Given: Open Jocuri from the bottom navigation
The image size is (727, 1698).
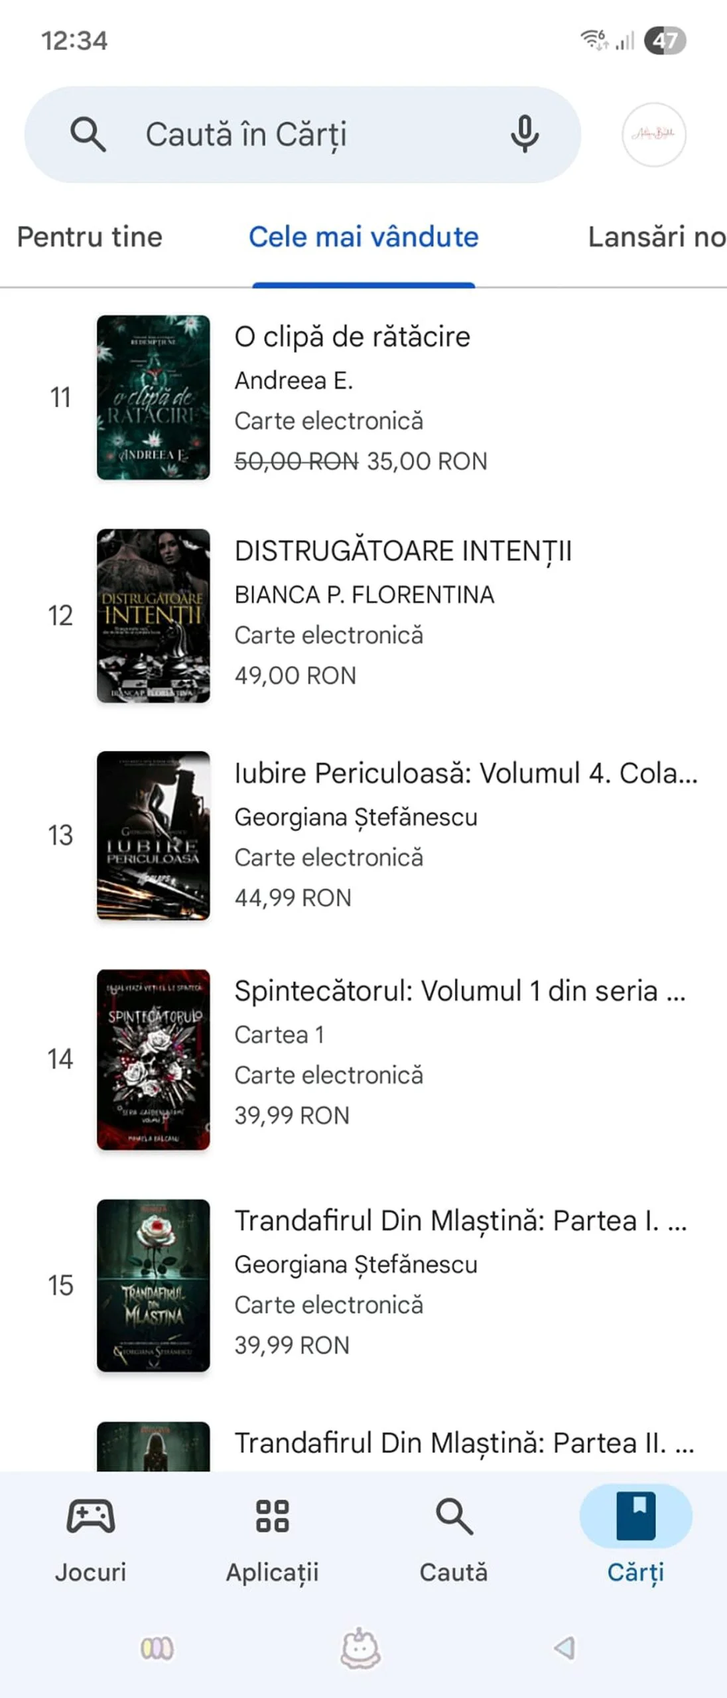Looking at the screenshot, I should (90, 1541).
